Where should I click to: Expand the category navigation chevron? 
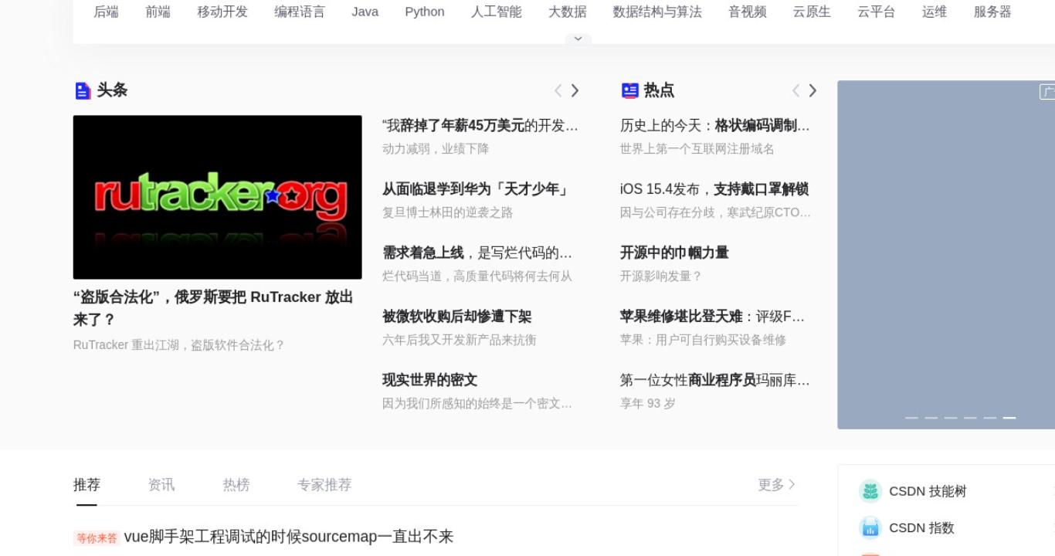(x=578, y=39)
